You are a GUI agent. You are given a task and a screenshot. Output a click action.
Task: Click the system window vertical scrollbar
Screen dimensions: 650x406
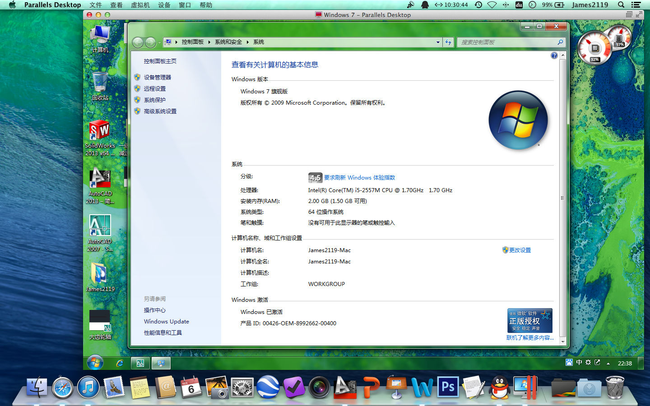(x=562, y=198)
